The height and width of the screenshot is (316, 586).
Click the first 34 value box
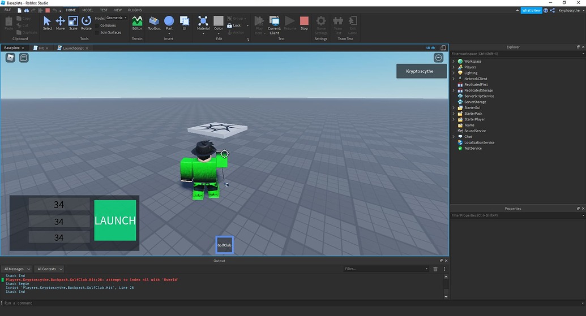pos(59,205)
